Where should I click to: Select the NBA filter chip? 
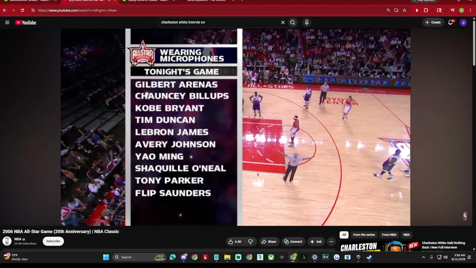406,235
